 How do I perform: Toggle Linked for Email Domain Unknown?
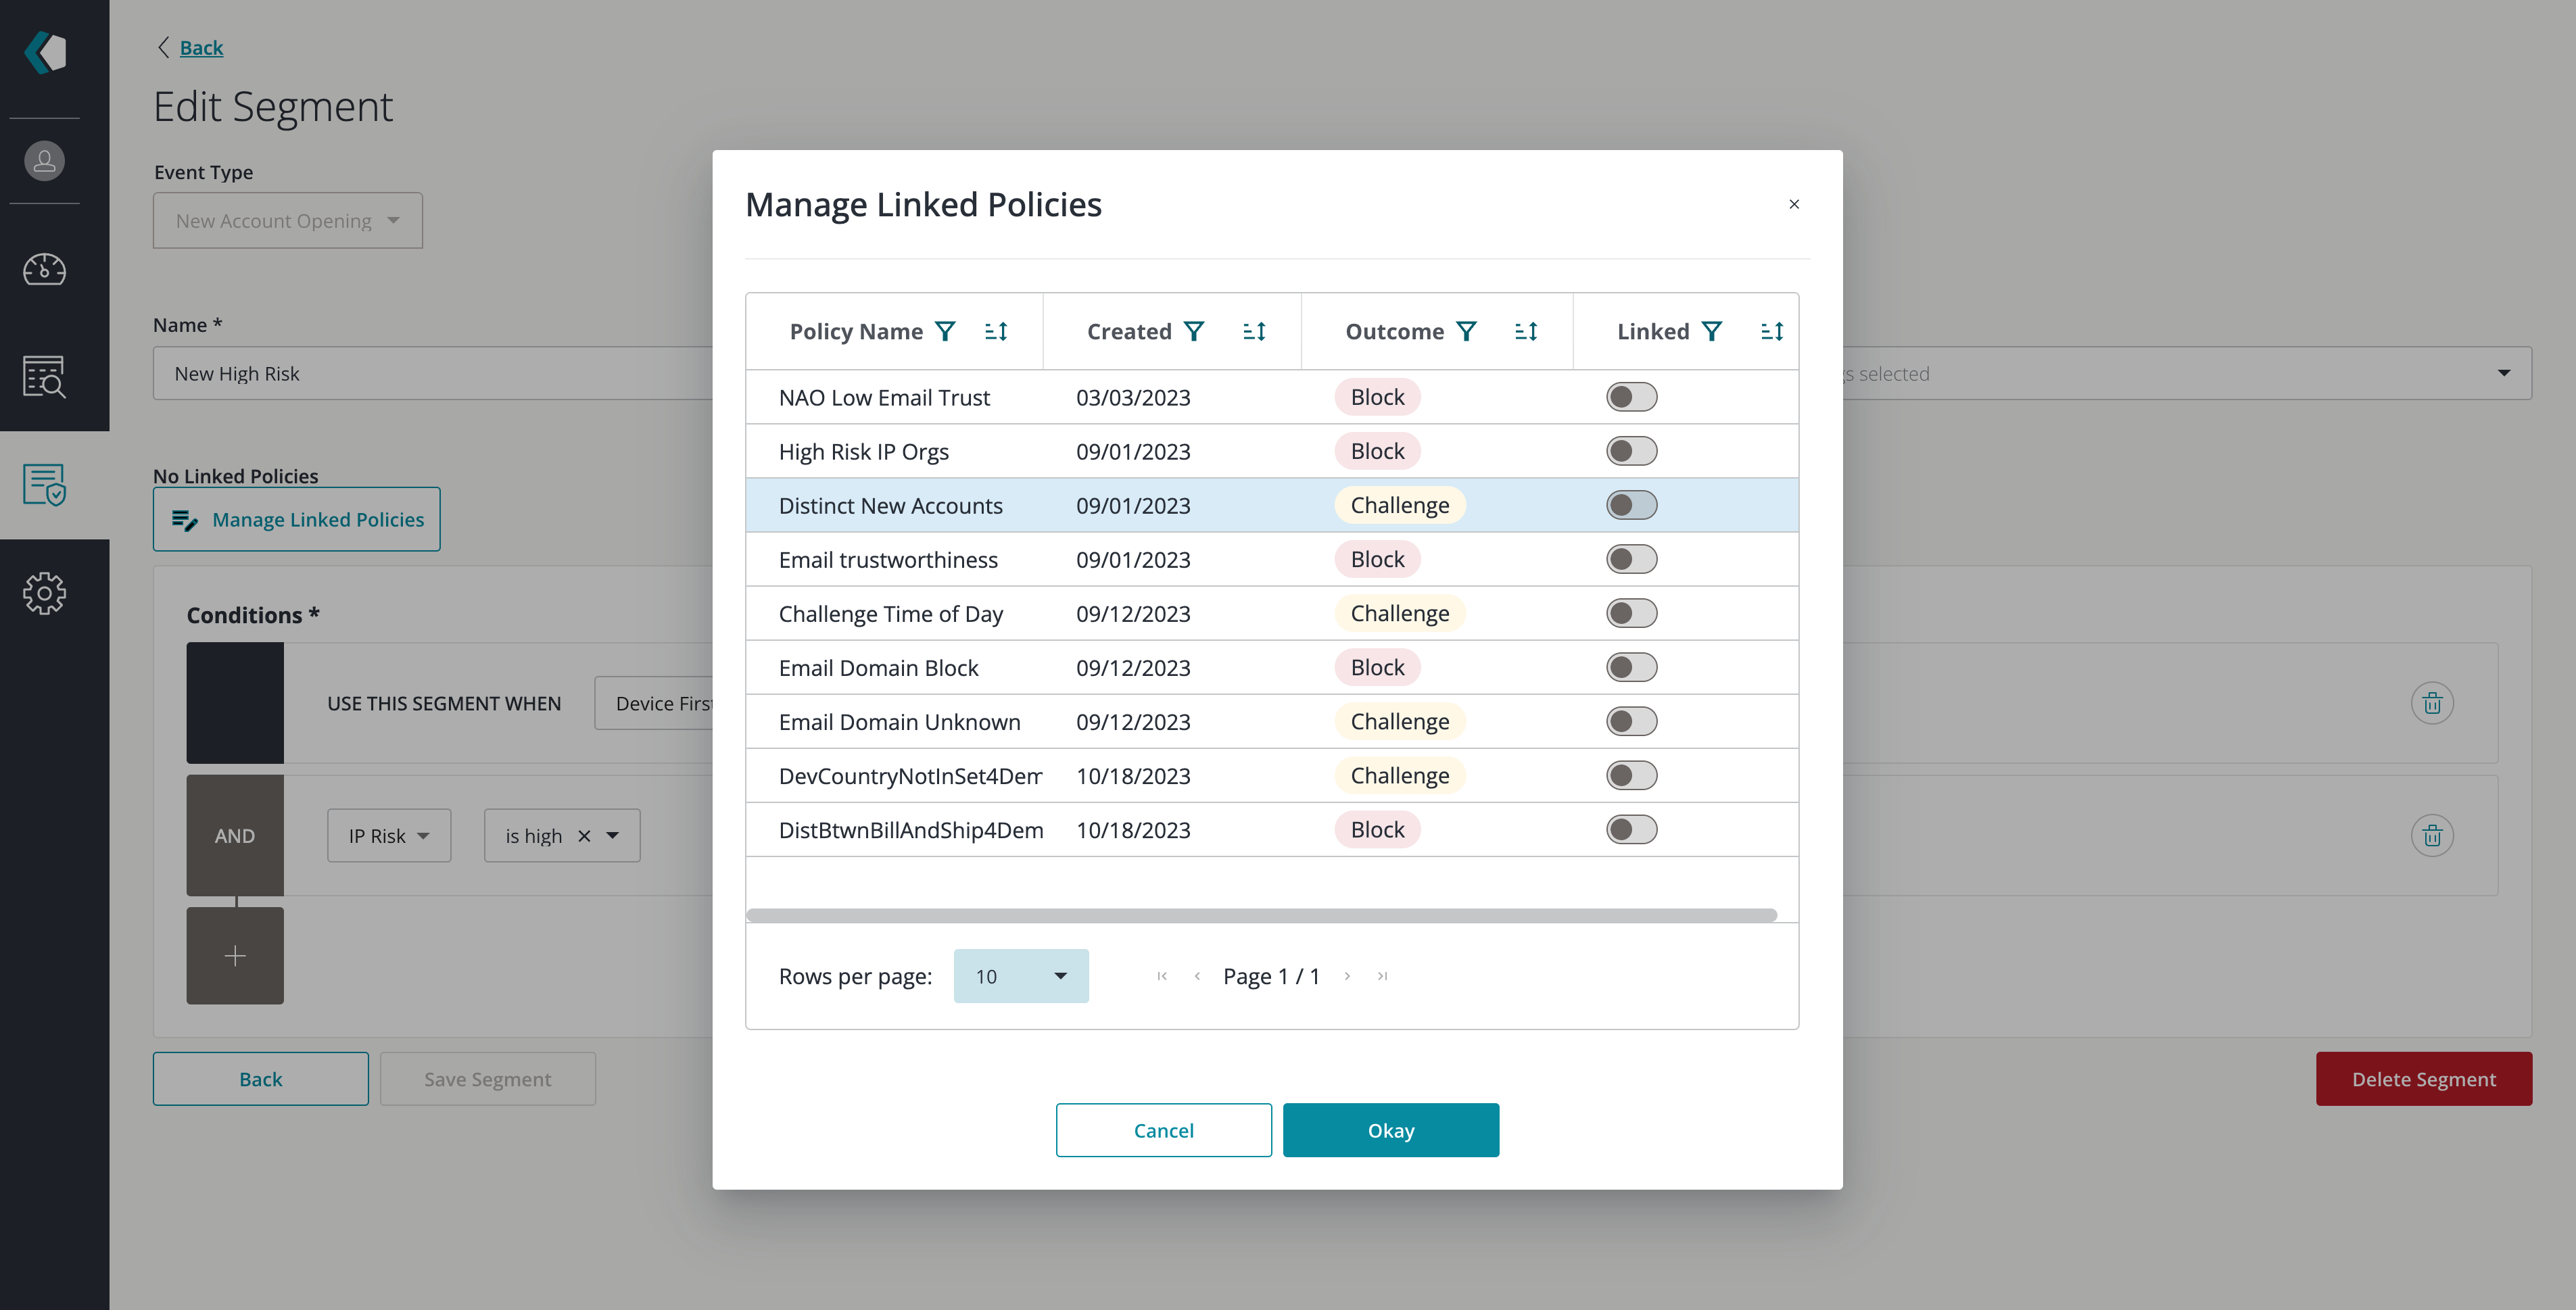[x=1631, y=721]
